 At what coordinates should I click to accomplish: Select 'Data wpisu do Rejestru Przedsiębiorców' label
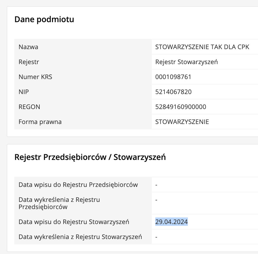tap(78, 185)
